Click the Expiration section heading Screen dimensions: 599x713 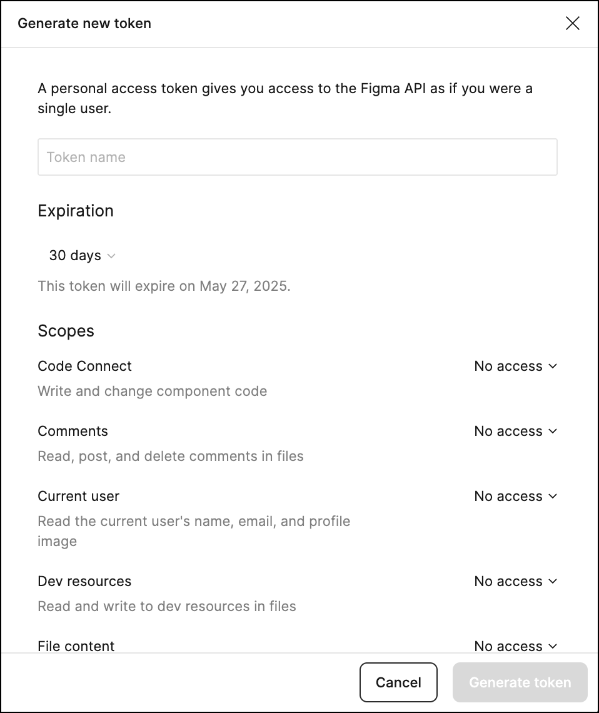click(x=76, y=211)
